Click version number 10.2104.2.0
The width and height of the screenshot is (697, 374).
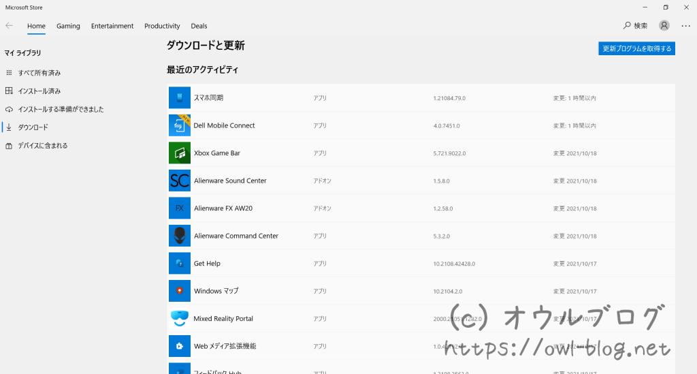[448, 292]
